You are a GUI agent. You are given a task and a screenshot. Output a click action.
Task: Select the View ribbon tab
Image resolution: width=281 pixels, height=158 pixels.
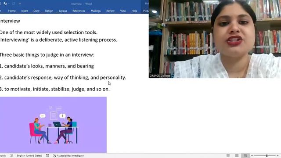coord(123,11)
